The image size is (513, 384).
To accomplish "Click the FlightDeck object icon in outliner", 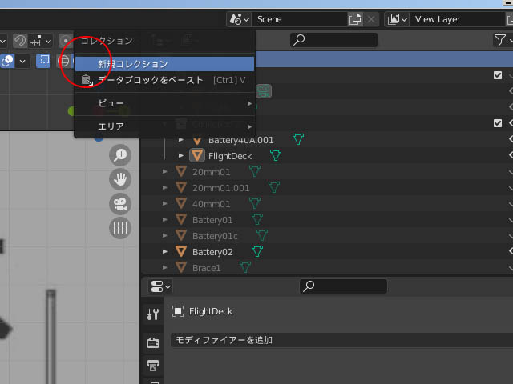I will click(x=197, y=155).
